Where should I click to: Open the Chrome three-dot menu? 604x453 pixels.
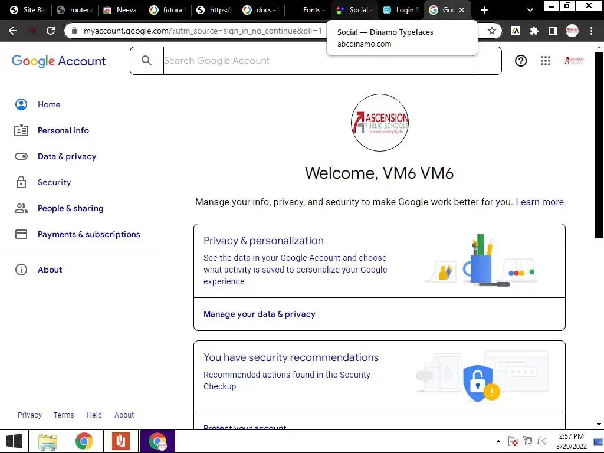coord(591,31)
